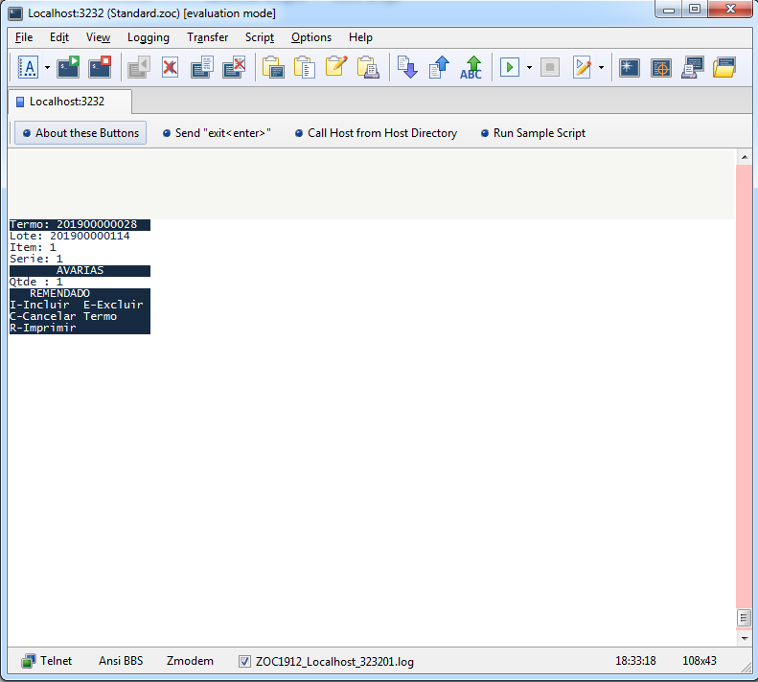Image resolution: width=758 pixels, height=682 pixels.
Task: Click the clipboard icon with terminal screen
Action: pyautogui.click(x=273, y=67)
